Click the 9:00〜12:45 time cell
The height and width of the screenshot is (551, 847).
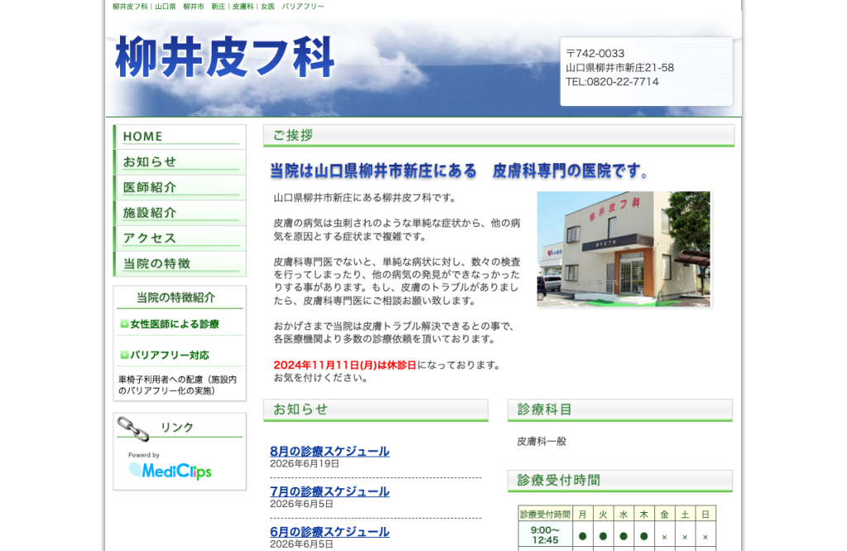coord(545,534)
